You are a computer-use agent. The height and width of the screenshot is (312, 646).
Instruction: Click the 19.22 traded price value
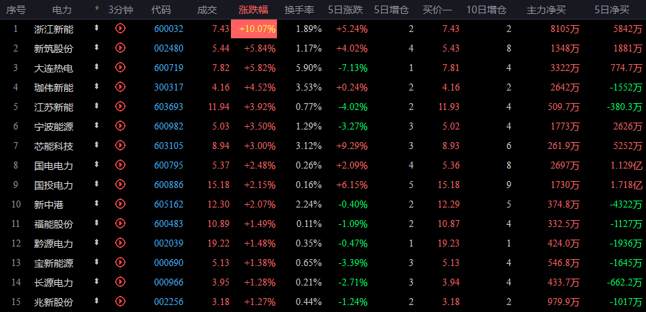(x=218, y=243)
